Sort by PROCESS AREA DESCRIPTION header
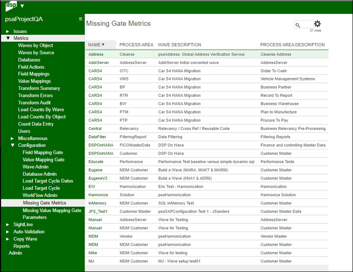 click(293, 45)
